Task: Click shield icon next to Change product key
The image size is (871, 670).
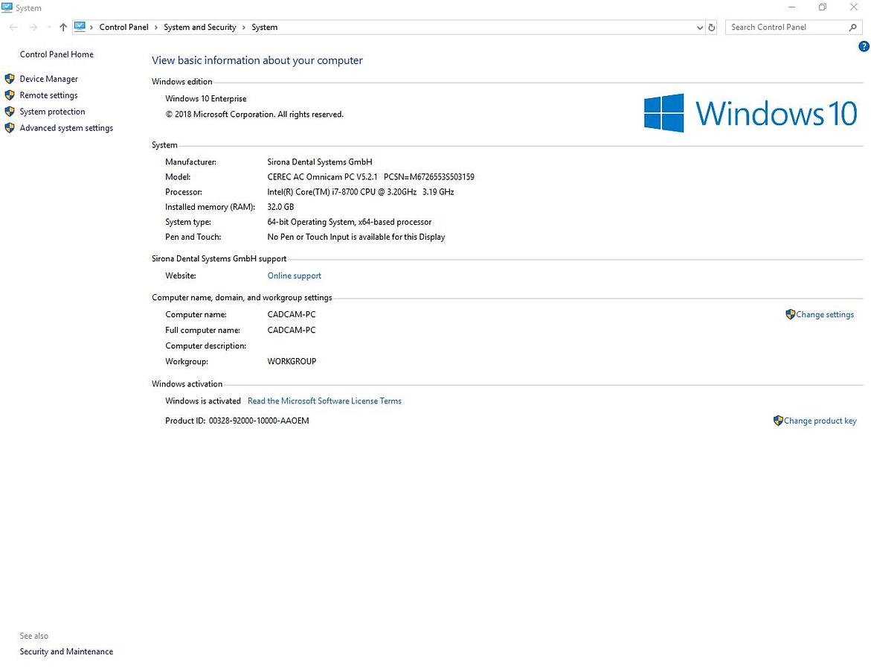Action: tap(778, 421)
